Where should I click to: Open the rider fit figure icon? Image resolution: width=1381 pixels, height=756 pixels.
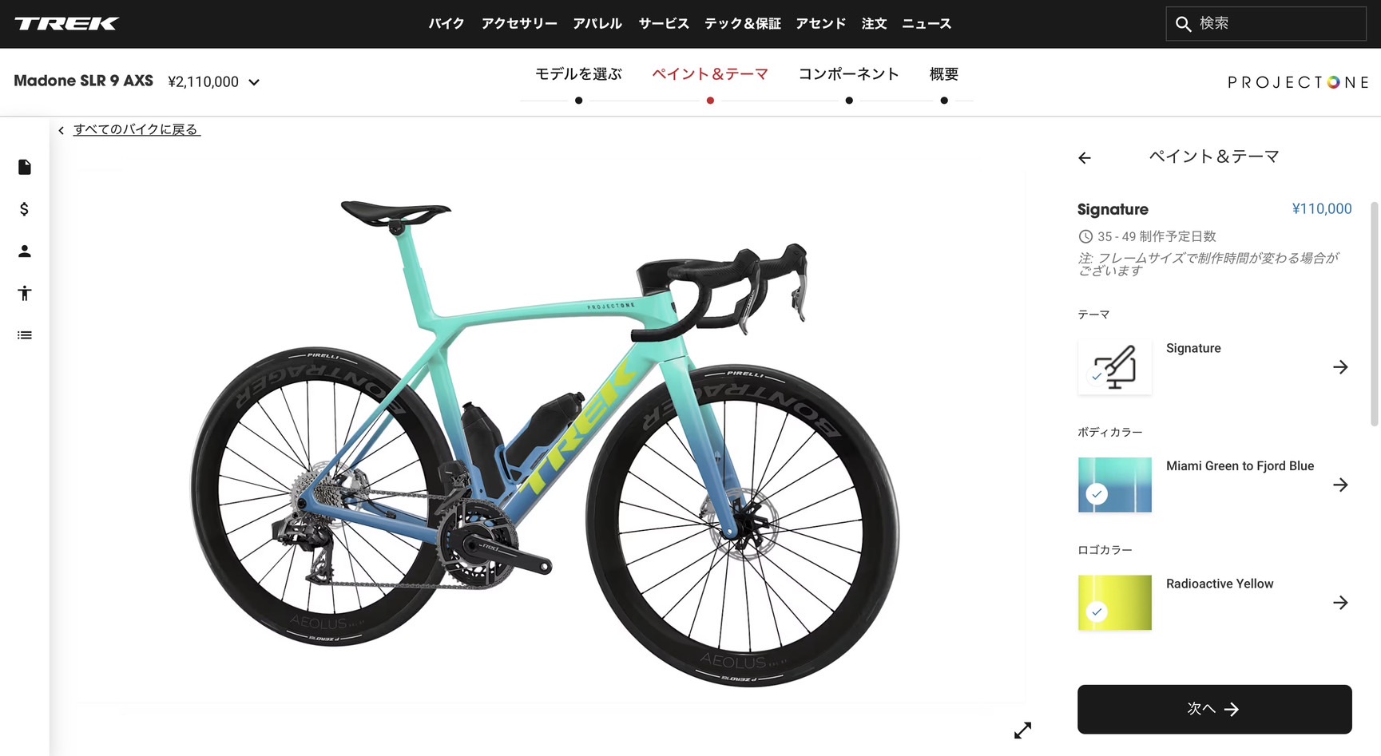25,293
